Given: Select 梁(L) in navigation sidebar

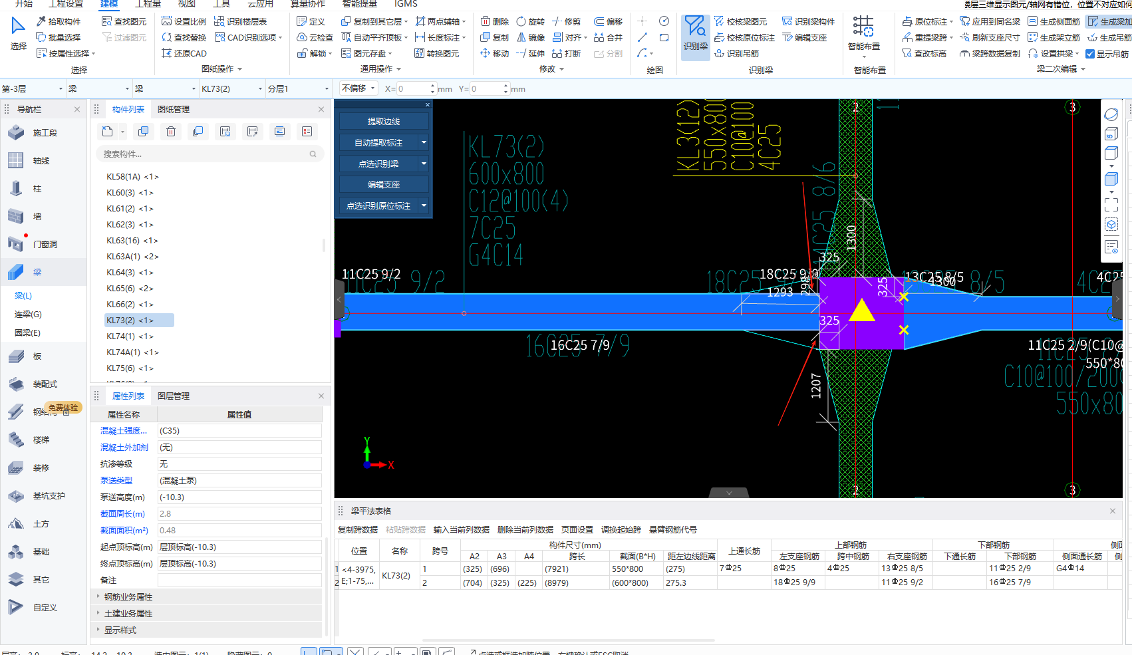Looking at the screenshot, I should (24, 295).
